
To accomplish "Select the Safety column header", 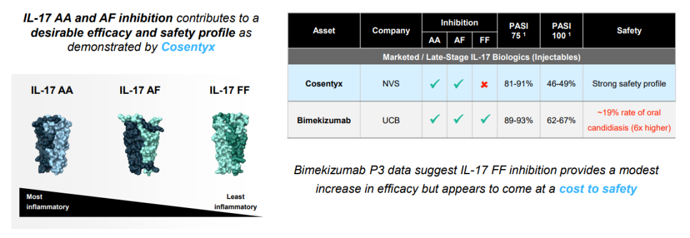I will click(x=629, y=31).
